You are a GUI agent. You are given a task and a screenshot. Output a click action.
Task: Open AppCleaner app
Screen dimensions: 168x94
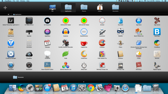coord(11,32)
